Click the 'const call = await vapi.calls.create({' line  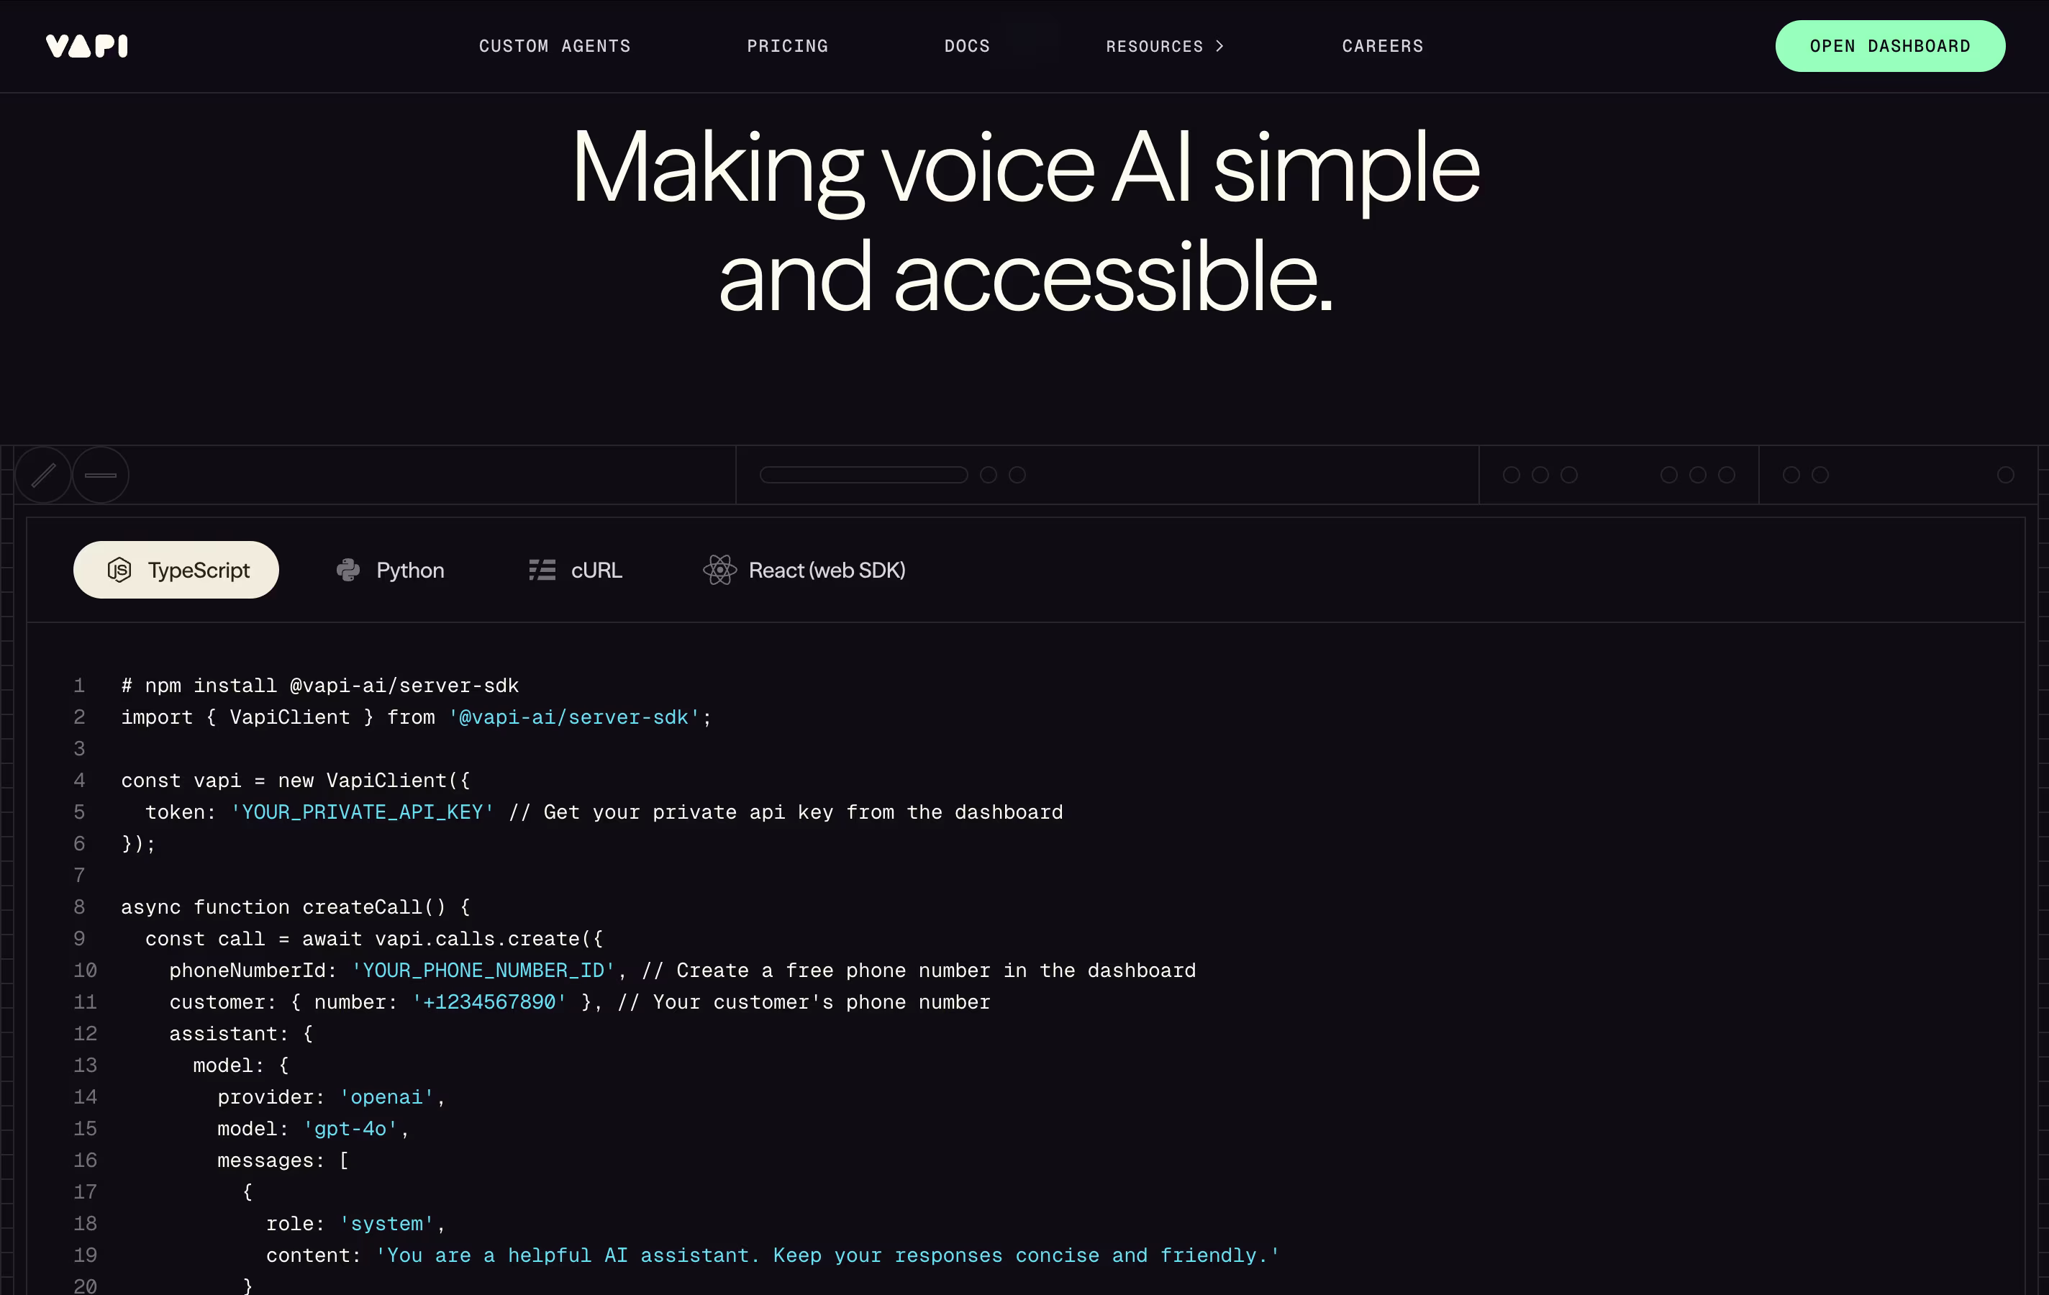374,940
